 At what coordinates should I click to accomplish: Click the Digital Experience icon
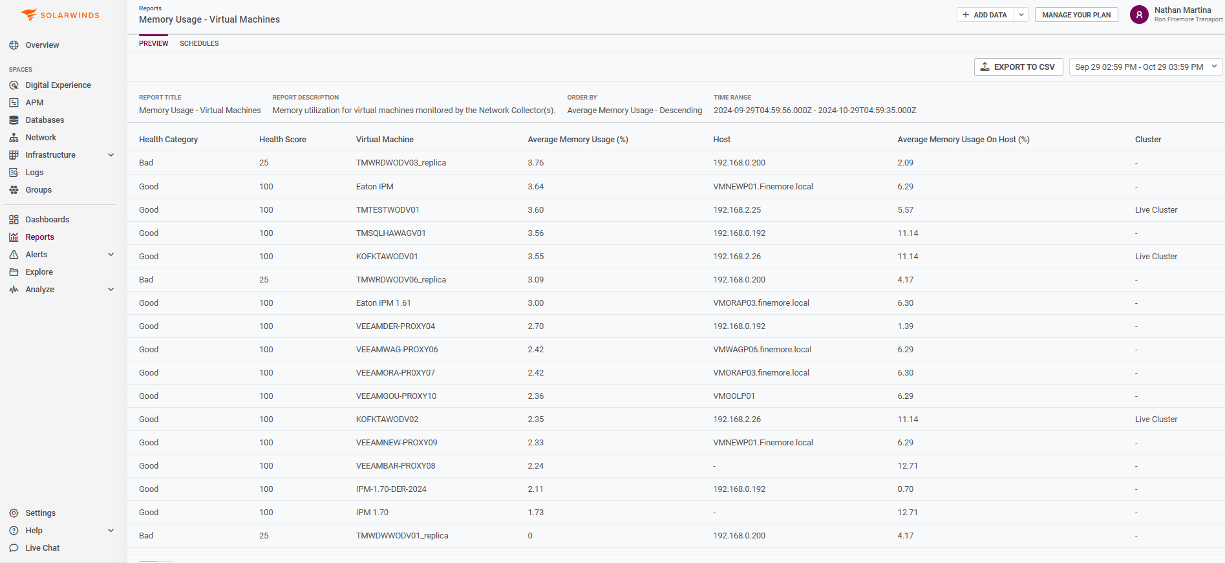[x=14, y=85]
